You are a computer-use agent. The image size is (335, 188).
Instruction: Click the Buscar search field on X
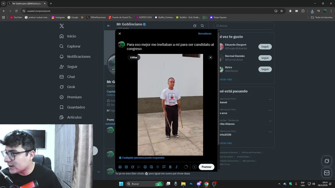[244, 26]
